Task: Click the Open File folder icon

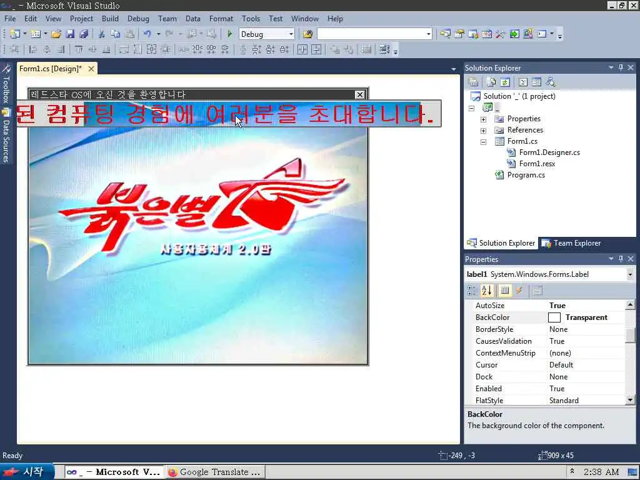Action: 56,34
